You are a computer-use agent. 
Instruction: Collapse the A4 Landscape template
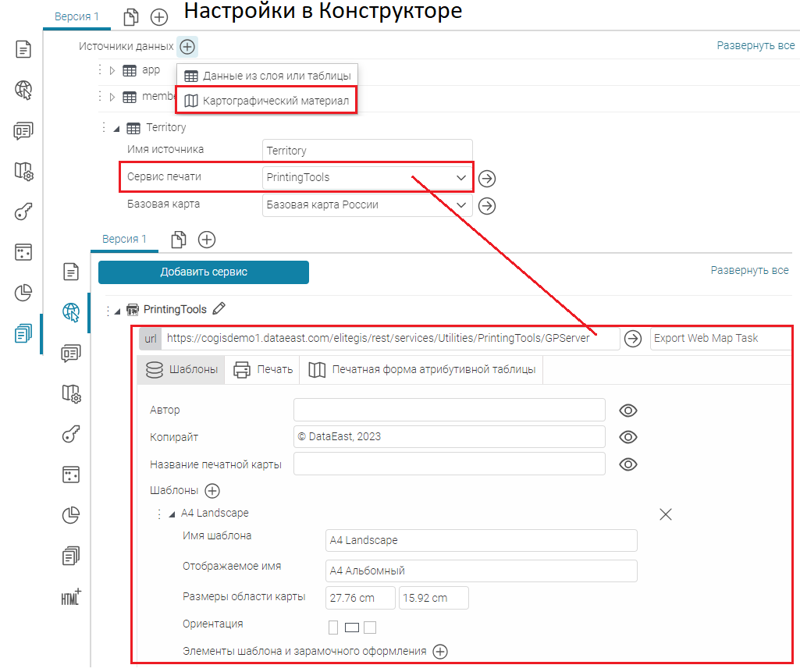pyautogui.click(x=172, y=514)
